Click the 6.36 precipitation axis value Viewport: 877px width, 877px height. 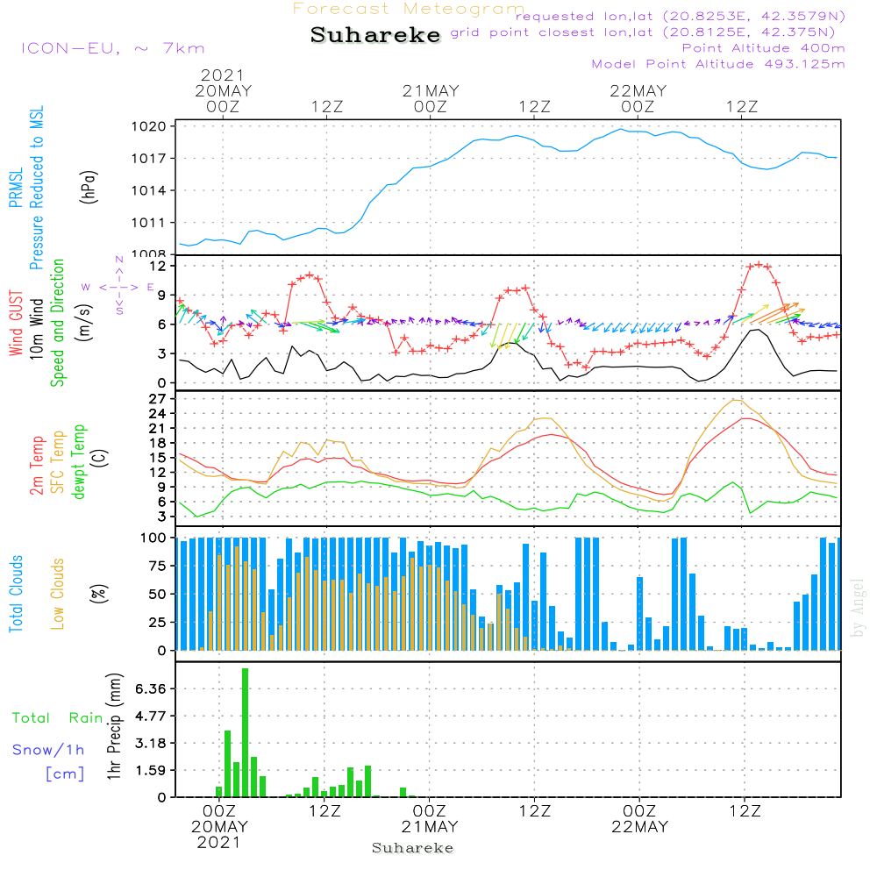(x=151, y=688)
